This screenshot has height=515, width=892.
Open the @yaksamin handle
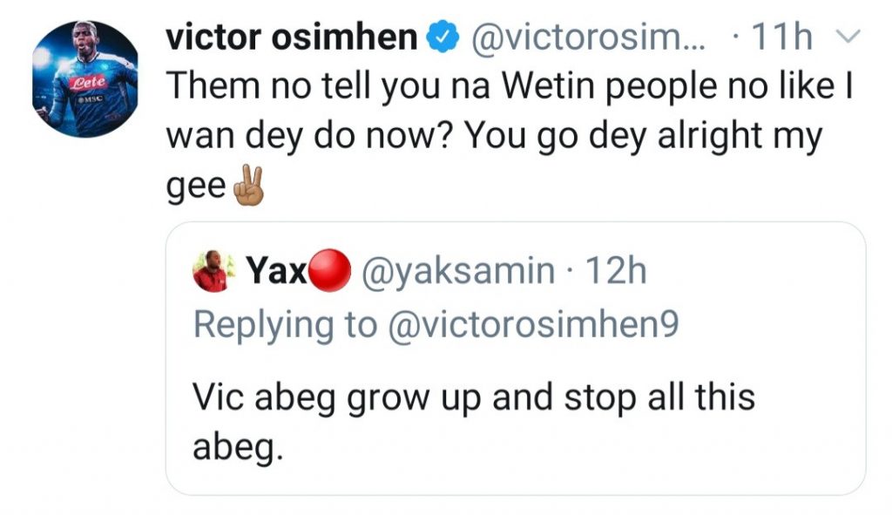456,271
